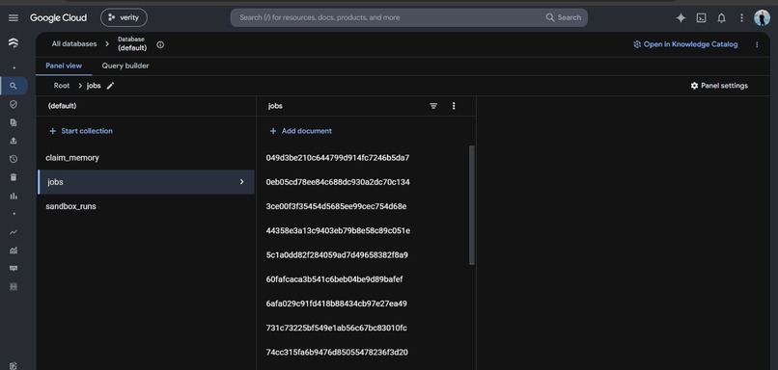
Task: Click the Database (default) breadcrumb
Action: coord(132,44)
